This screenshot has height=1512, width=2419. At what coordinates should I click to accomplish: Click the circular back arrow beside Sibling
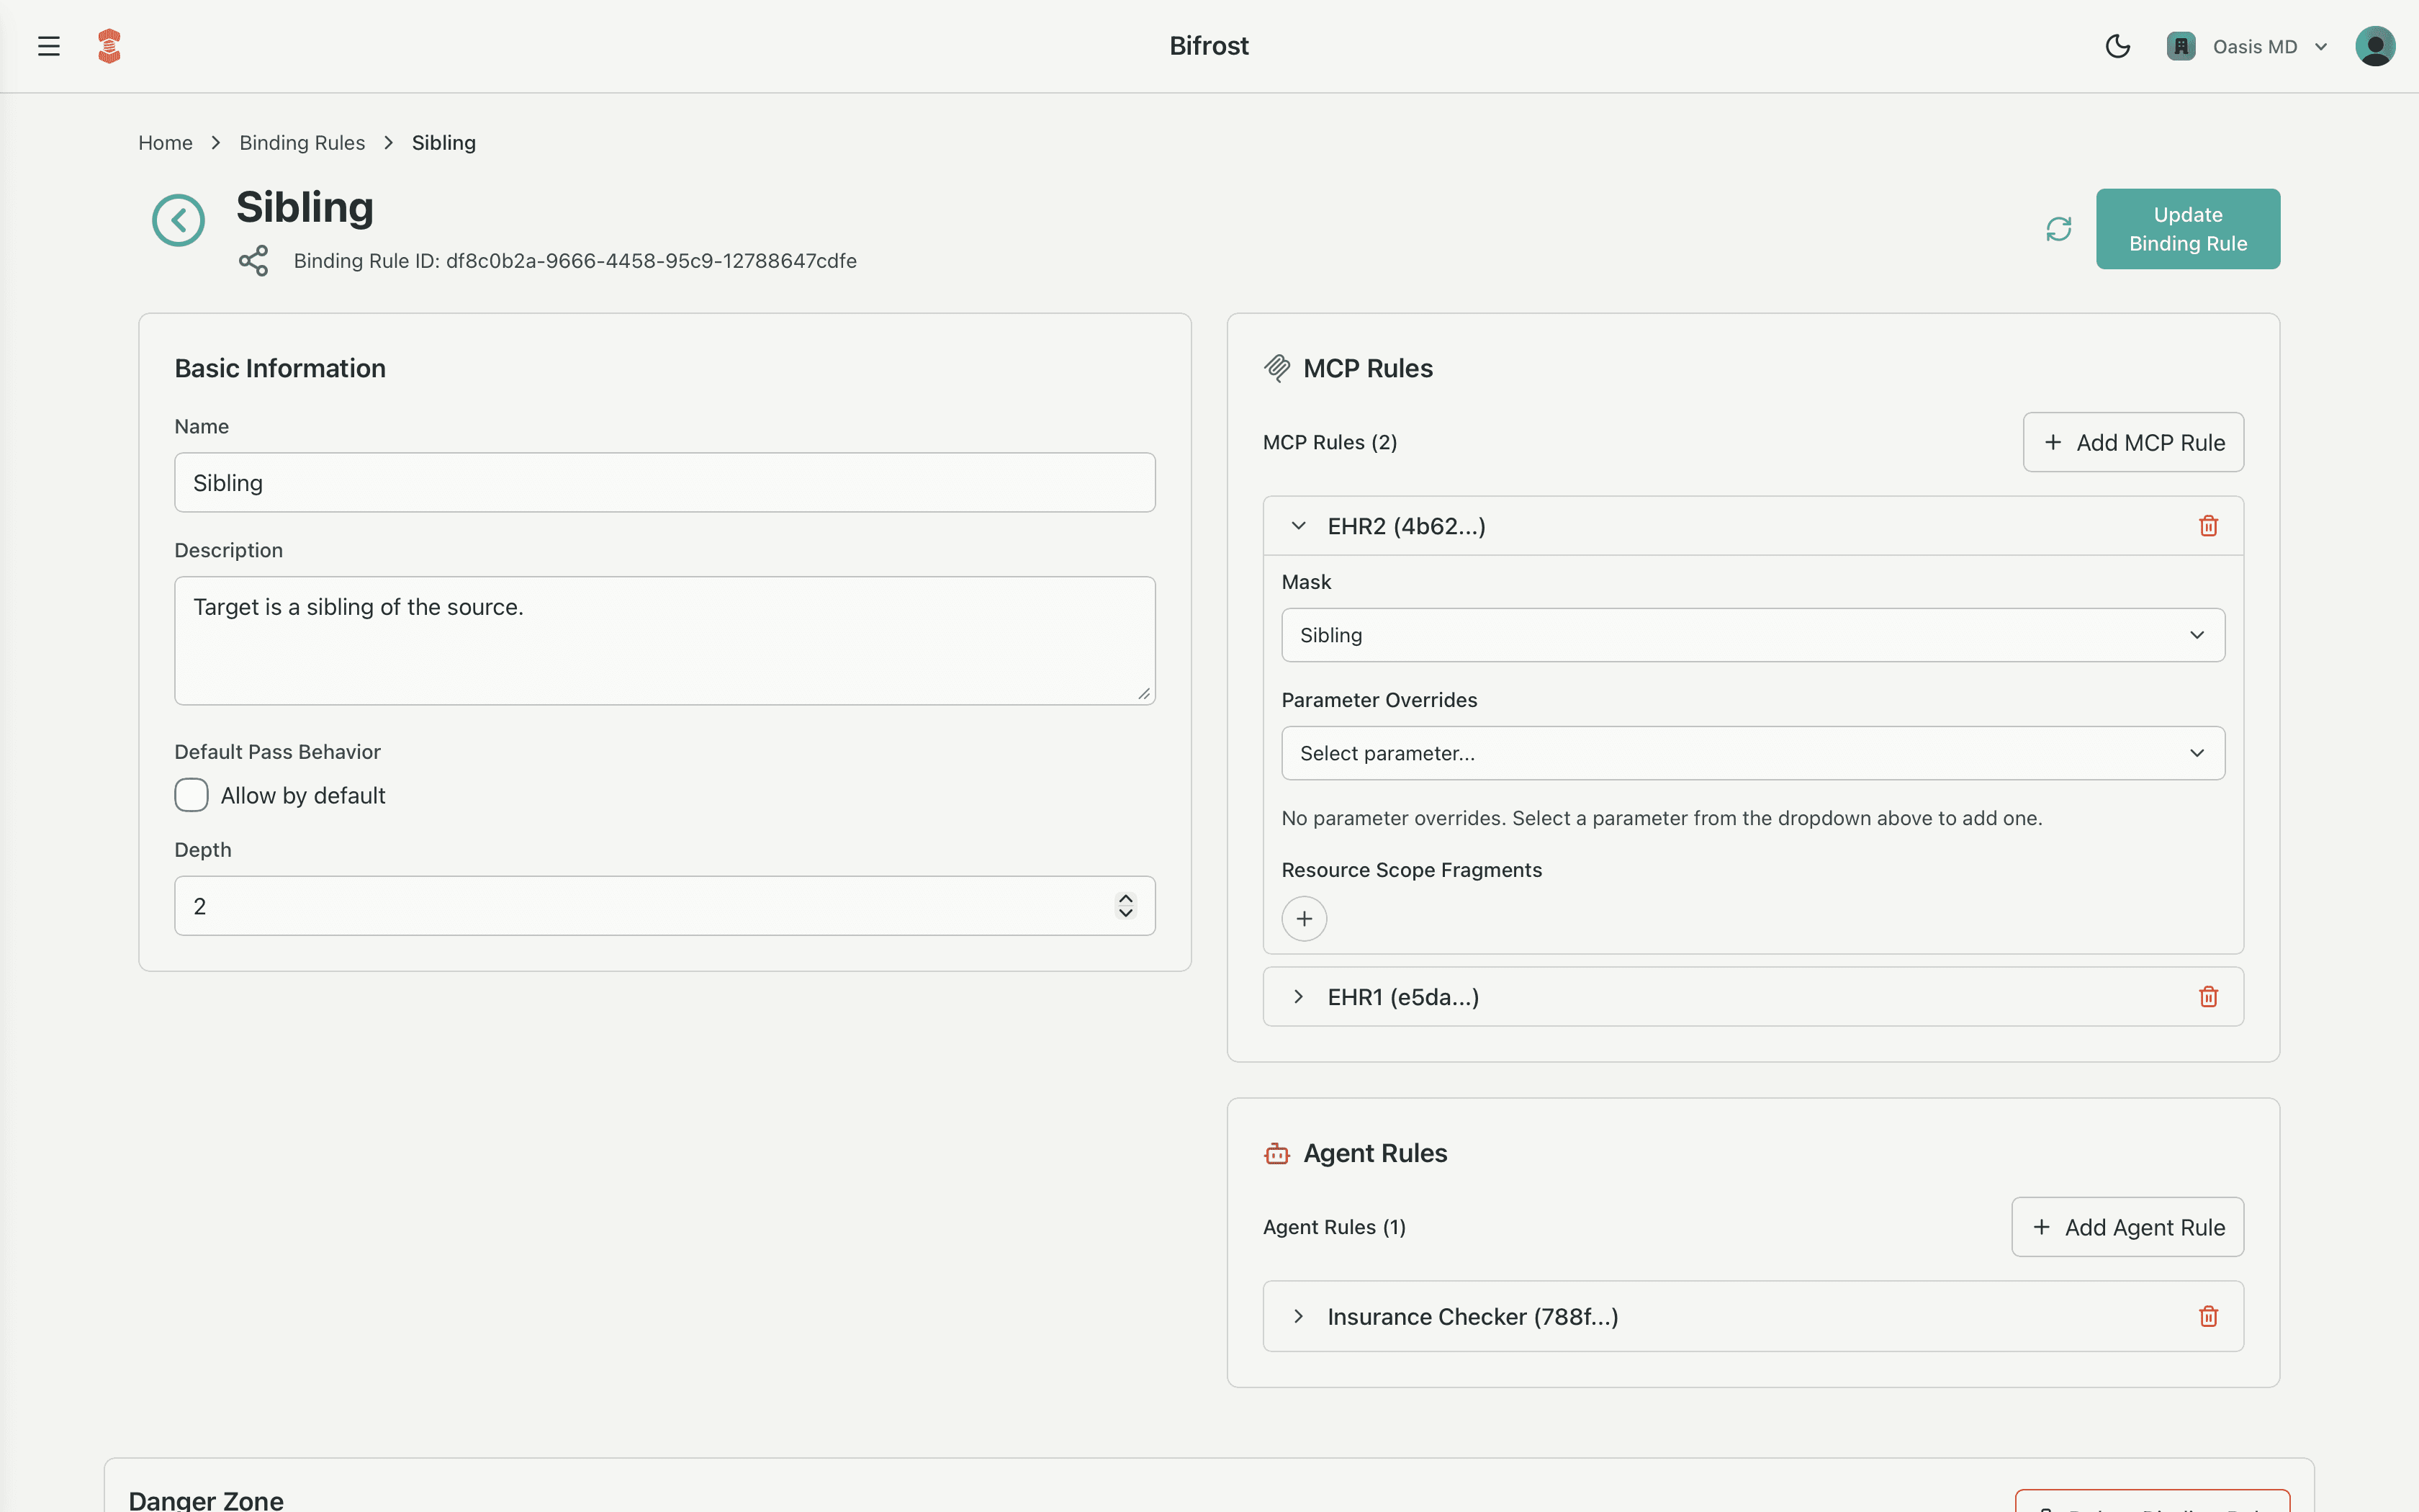178,220
